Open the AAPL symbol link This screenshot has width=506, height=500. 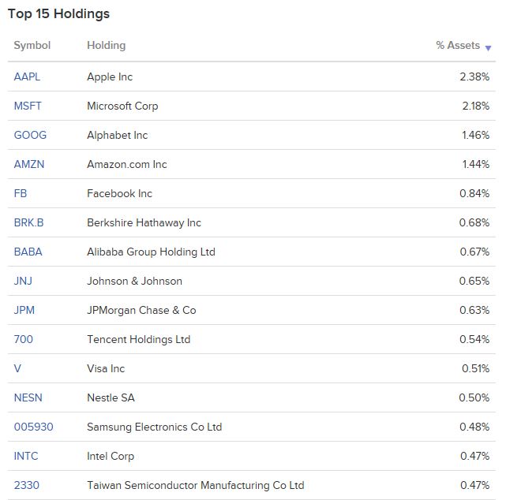click(27, 76)
